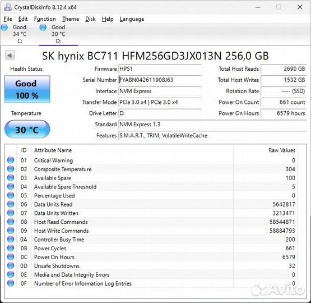Click the status orb for Controller Busy Time

coord(11,239)
